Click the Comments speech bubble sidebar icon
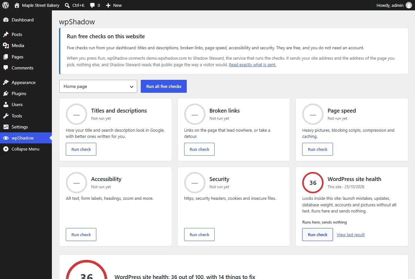 tap(6, 68)
